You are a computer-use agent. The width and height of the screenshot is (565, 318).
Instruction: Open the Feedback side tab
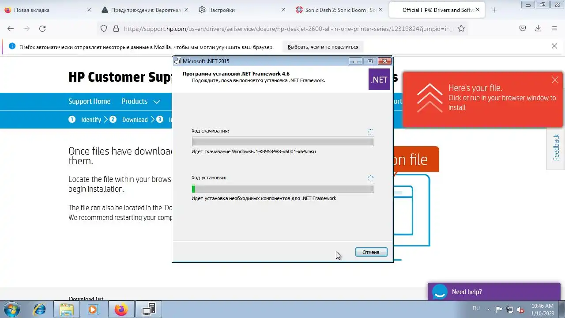[x=556, y=148]
